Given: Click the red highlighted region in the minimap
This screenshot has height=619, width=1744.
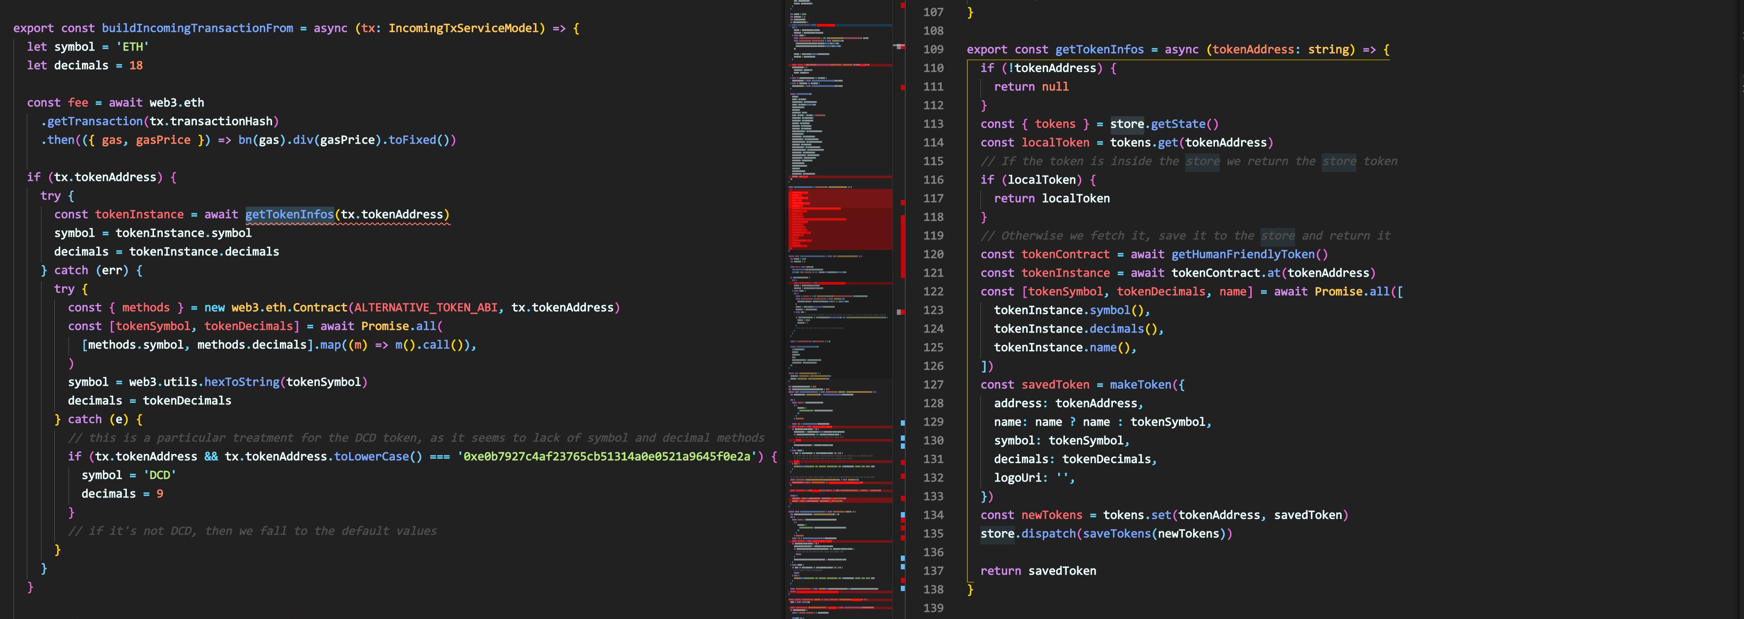Looking at the screenshot, I should coord(840,219).
